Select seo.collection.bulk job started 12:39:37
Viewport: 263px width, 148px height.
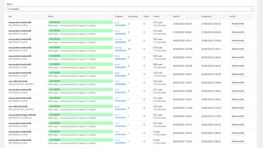tap(18, 81)
